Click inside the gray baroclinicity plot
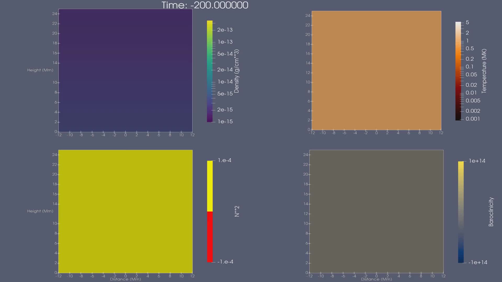 pos(376,211)
